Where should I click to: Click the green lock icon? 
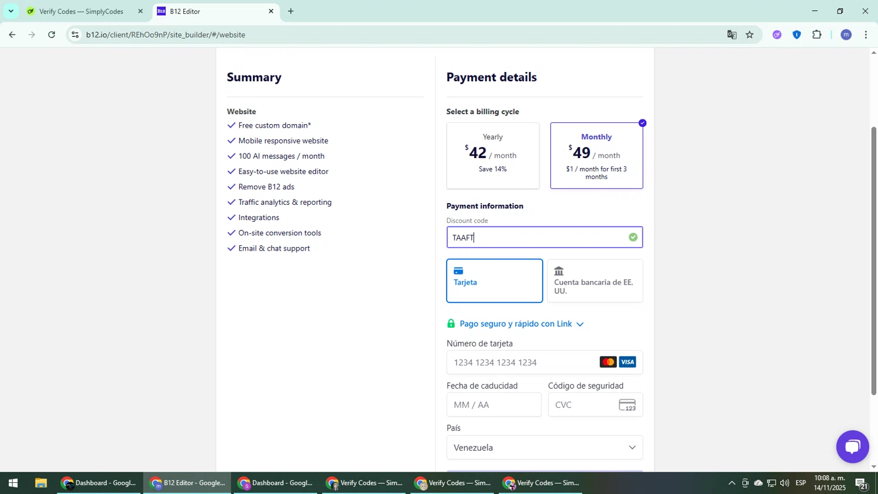(451, 324)
